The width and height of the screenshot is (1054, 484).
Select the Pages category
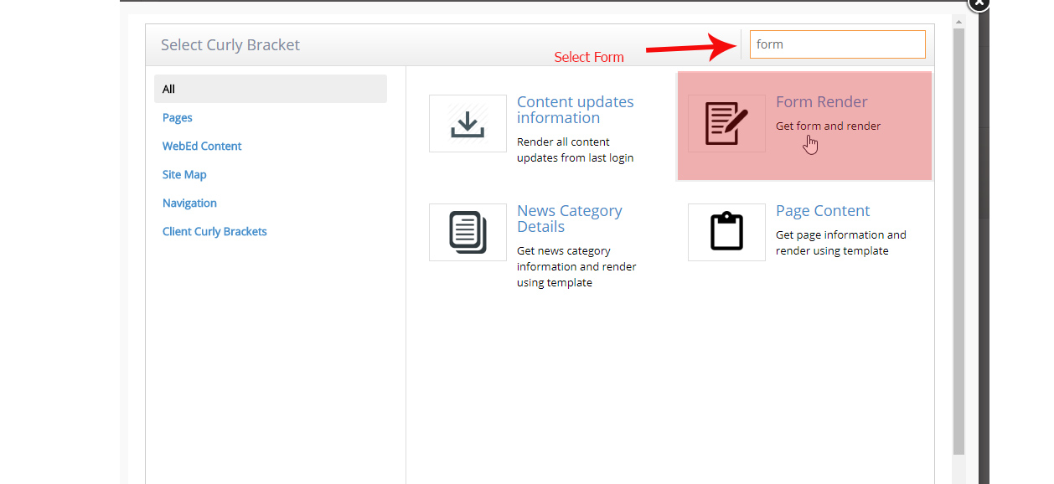coord(178,118)
